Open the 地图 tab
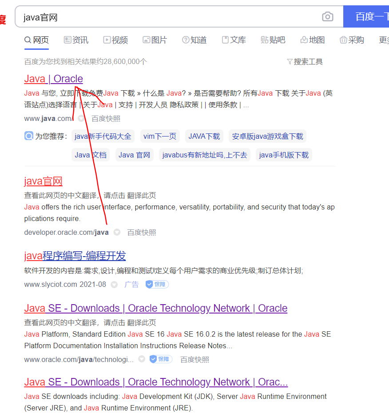Image resolution: width=389 pixels, height=414 pixels. pos(313,40)
